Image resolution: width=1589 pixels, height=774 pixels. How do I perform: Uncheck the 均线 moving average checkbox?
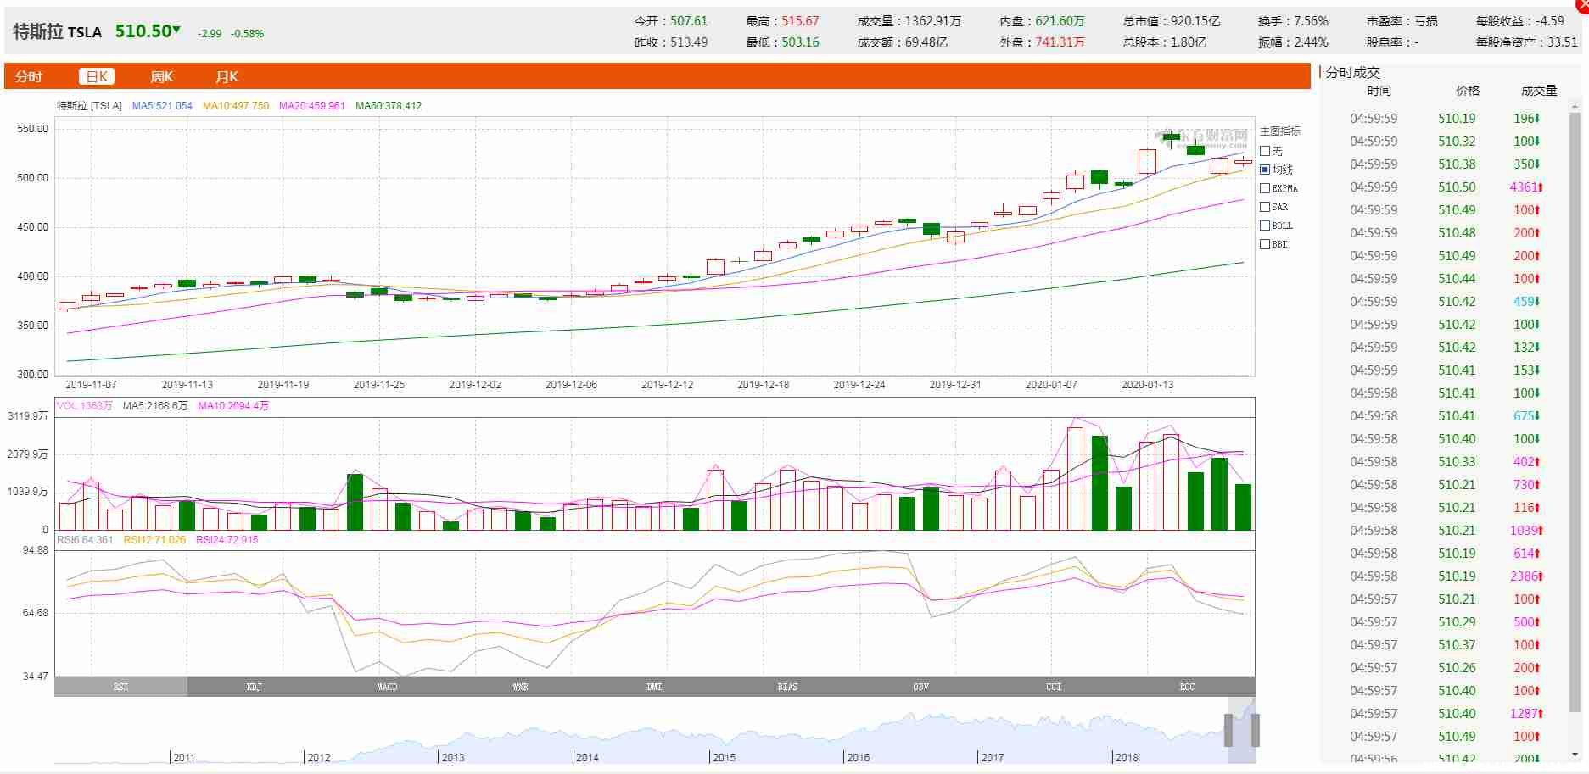pyautogui.click(x=1265, y=170)
